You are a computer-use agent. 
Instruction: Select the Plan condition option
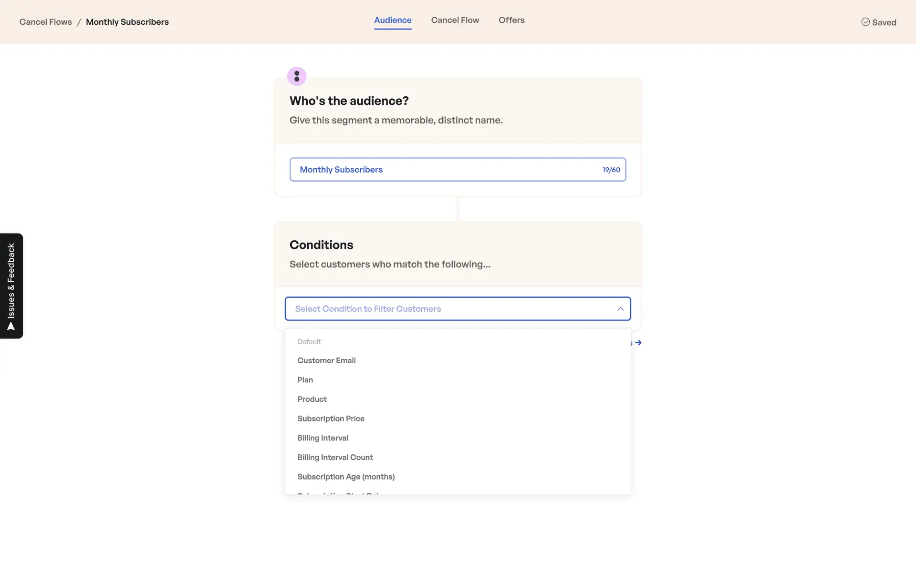coord(305,380)
